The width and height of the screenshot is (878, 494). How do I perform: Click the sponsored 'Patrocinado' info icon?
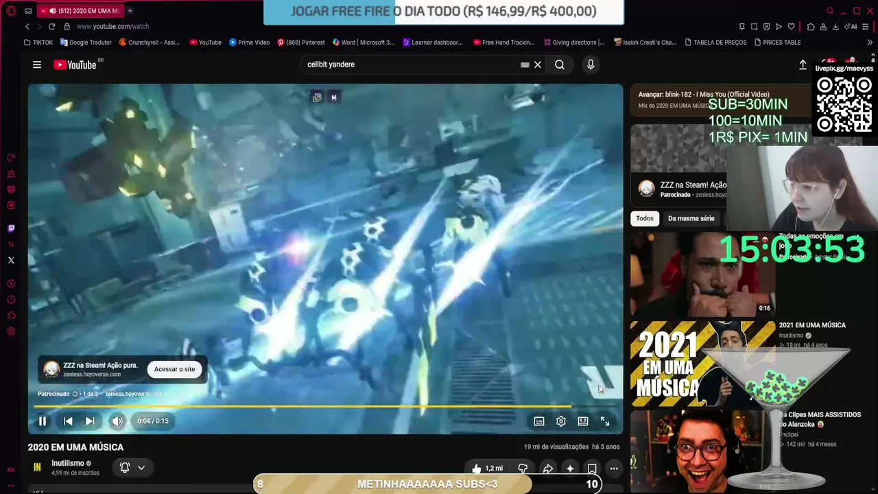[75, 395]
